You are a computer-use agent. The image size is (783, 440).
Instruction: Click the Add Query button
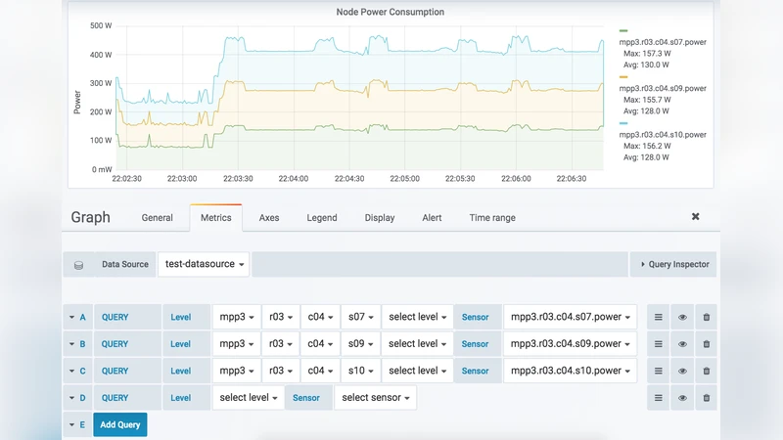click(120, 424)
